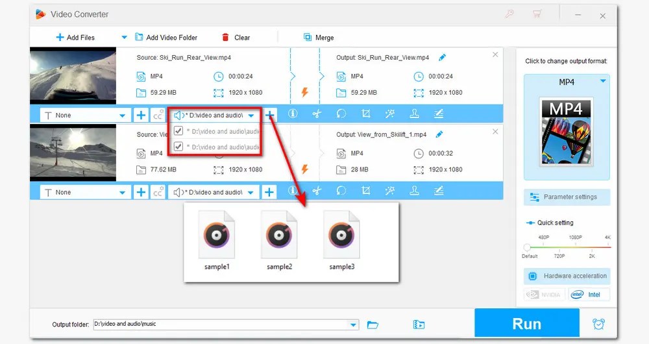The height and width of the screenshot is (344, 649).
Task: Open the output folder location icon
Action: pos(419,325)
